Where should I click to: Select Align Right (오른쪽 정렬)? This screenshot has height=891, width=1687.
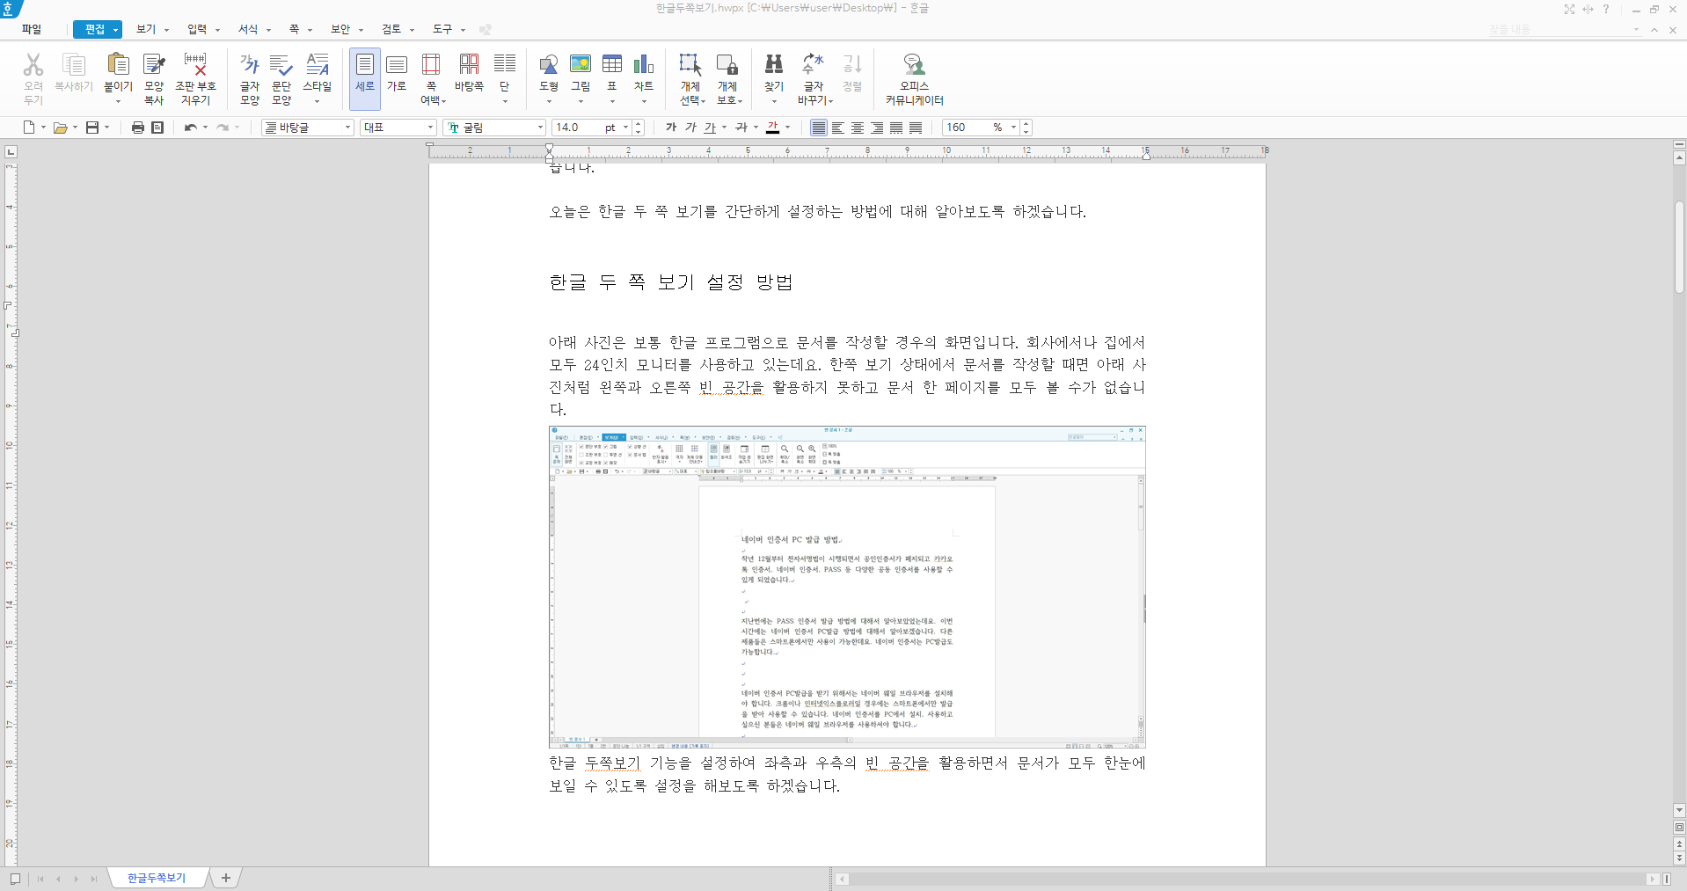pos(877,128)
